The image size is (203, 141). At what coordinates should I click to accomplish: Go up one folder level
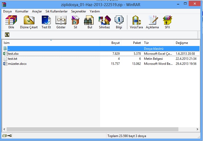point(7,35)
